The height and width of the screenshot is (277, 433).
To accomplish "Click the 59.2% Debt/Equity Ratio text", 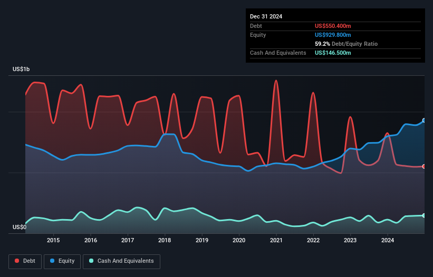I will tap(346, 44).
